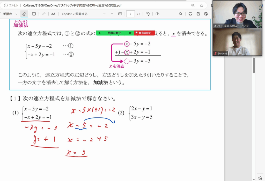Click the circled ② equation marker

tap(71, 54)
